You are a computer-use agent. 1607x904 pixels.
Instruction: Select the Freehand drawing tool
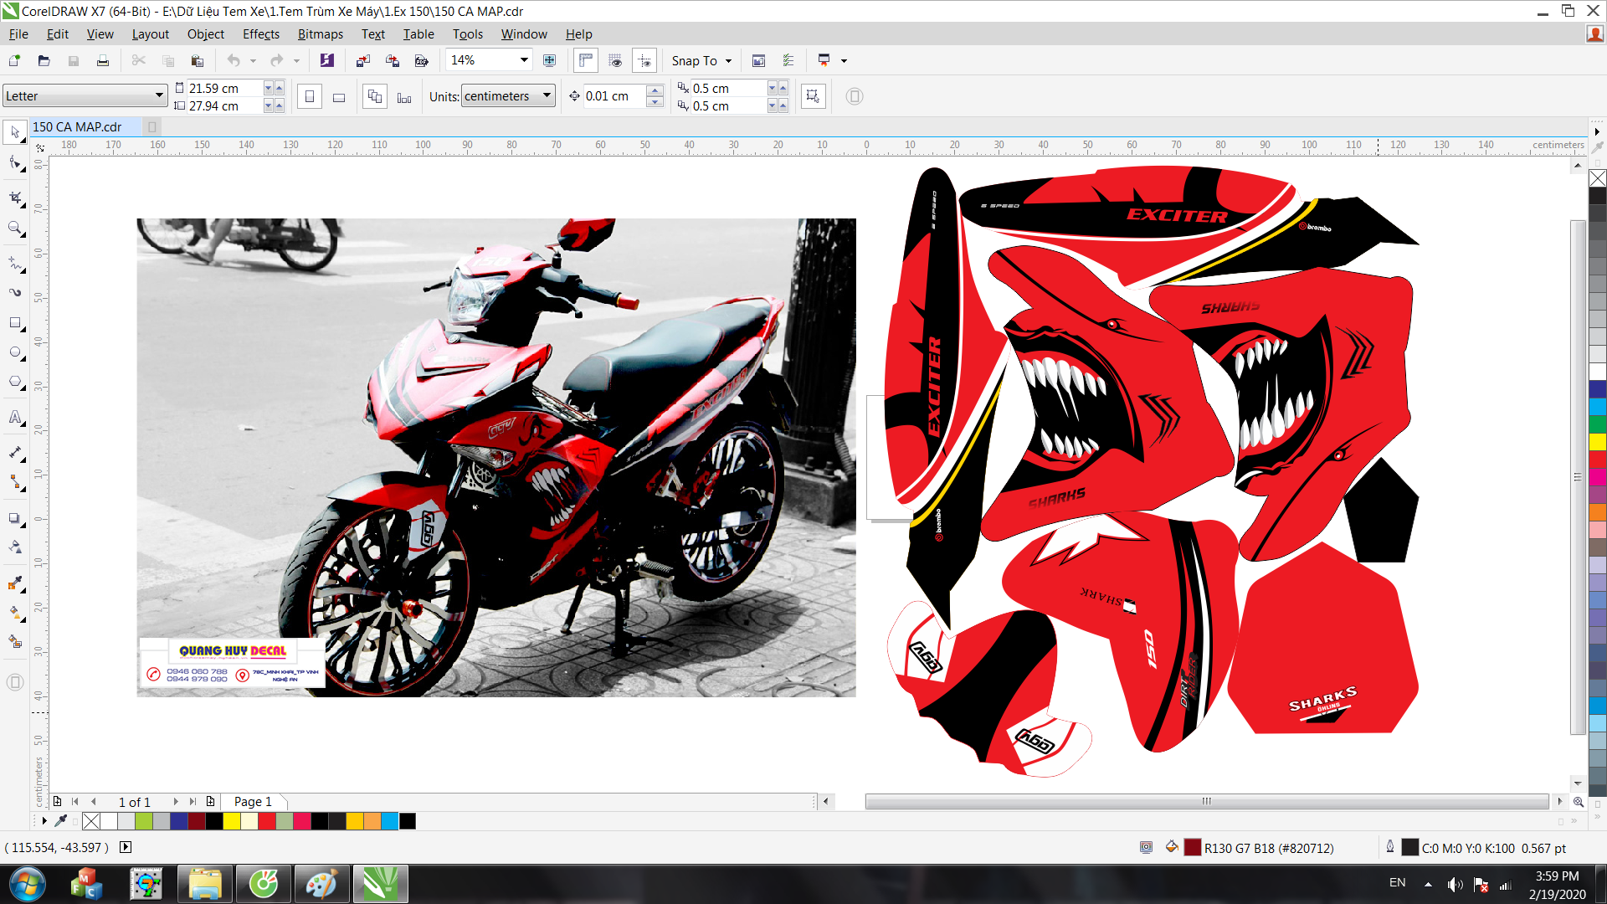[x=15, y=263]
